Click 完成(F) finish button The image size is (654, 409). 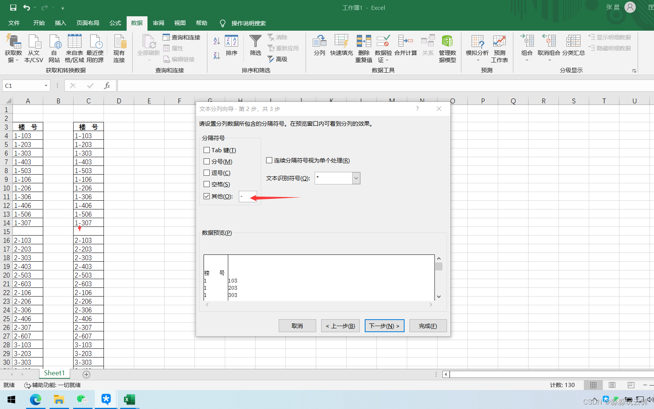(x=428, y=326)
